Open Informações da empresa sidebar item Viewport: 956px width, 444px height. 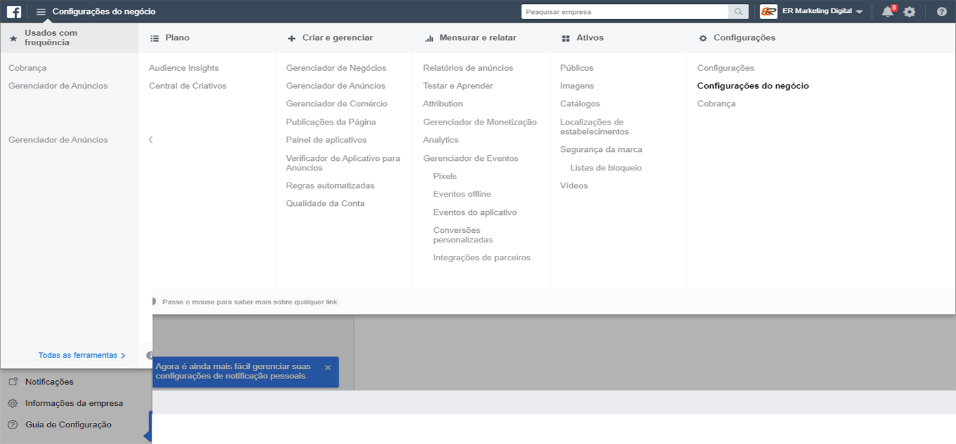tap(74, 403)
